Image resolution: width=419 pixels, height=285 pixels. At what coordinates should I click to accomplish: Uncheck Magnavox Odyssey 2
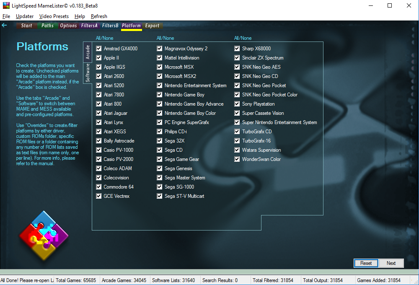pos(160,48)
